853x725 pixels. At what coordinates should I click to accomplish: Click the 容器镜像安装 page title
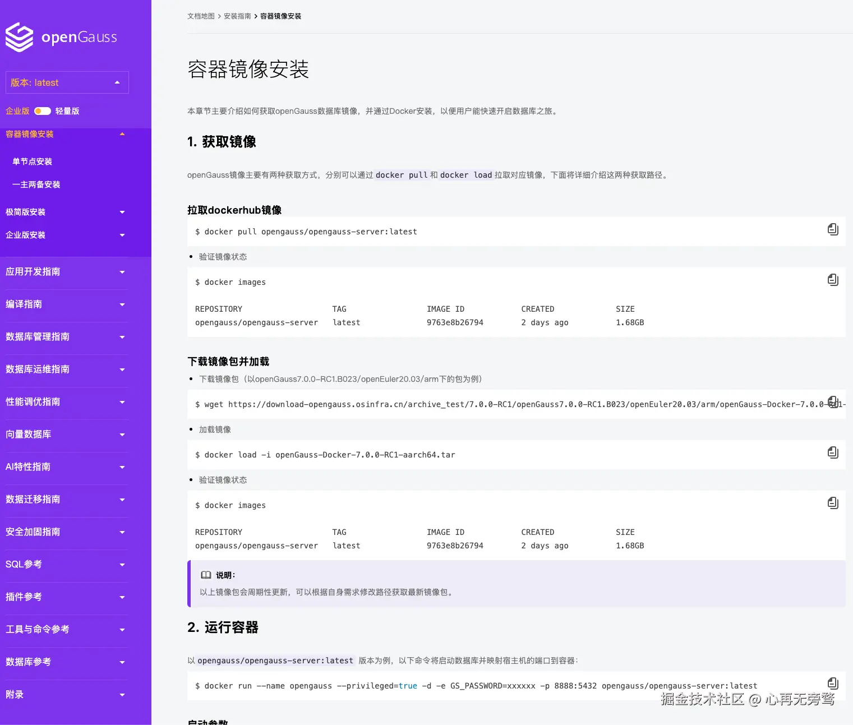(248, 69)
